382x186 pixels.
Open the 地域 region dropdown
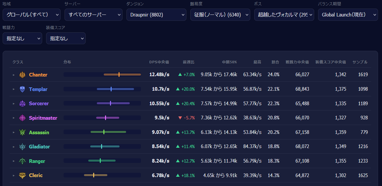tap(31, 15)
